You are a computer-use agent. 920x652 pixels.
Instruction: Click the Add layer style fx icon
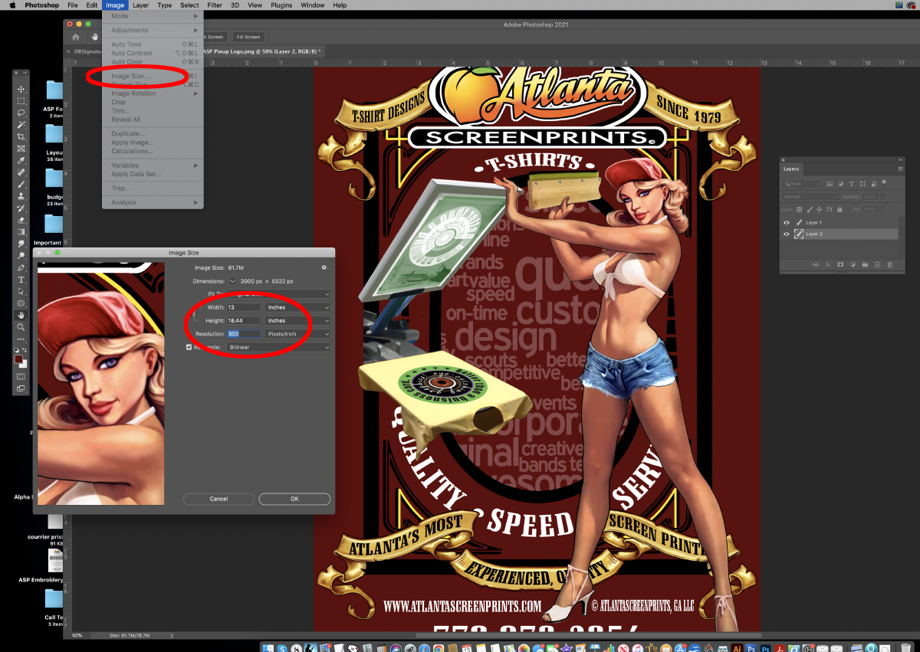click(x=828, y=264)
